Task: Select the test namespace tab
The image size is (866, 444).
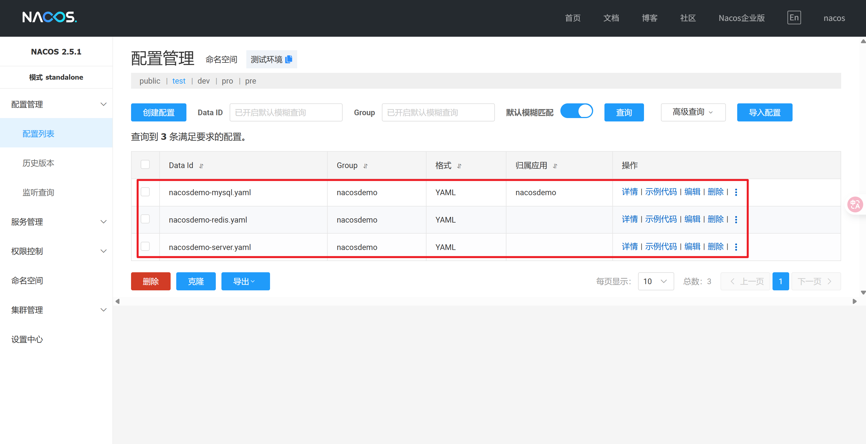Action: (179, 81)
